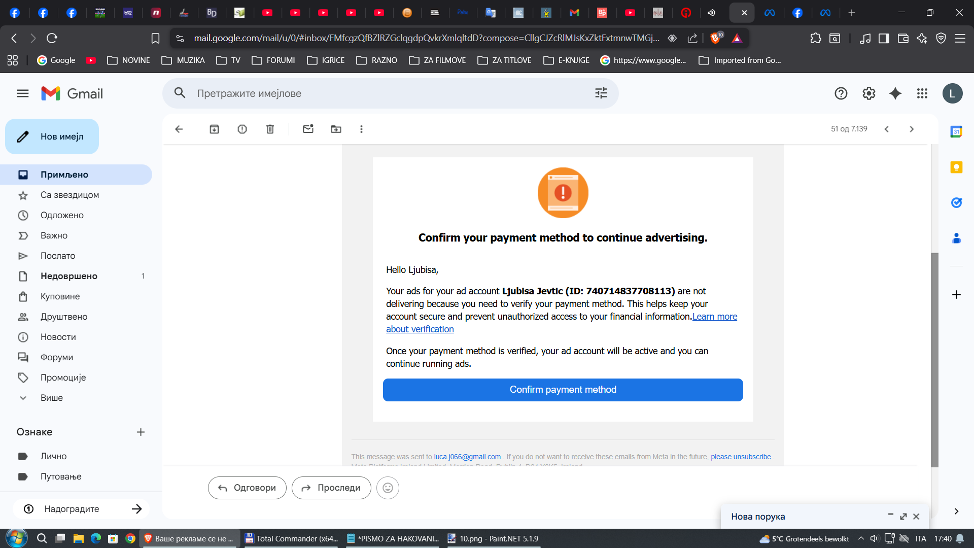Add emoji reaction to email
This screenshot has height=548, width=974.
388,488
